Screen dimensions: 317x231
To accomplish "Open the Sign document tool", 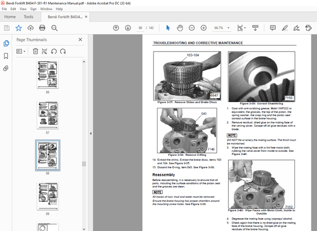I will (297, 28).
